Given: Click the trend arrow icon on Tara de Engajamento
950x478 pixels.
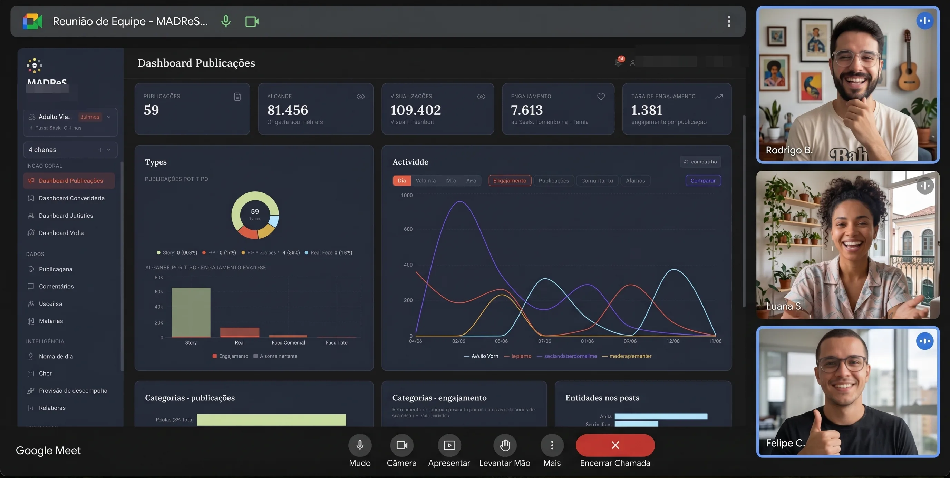Looking at the screenshot, I should pos(718,97).
